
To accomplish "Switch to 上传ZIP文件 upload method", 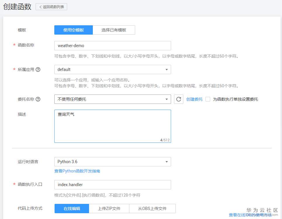I will (x=109, y=209).
